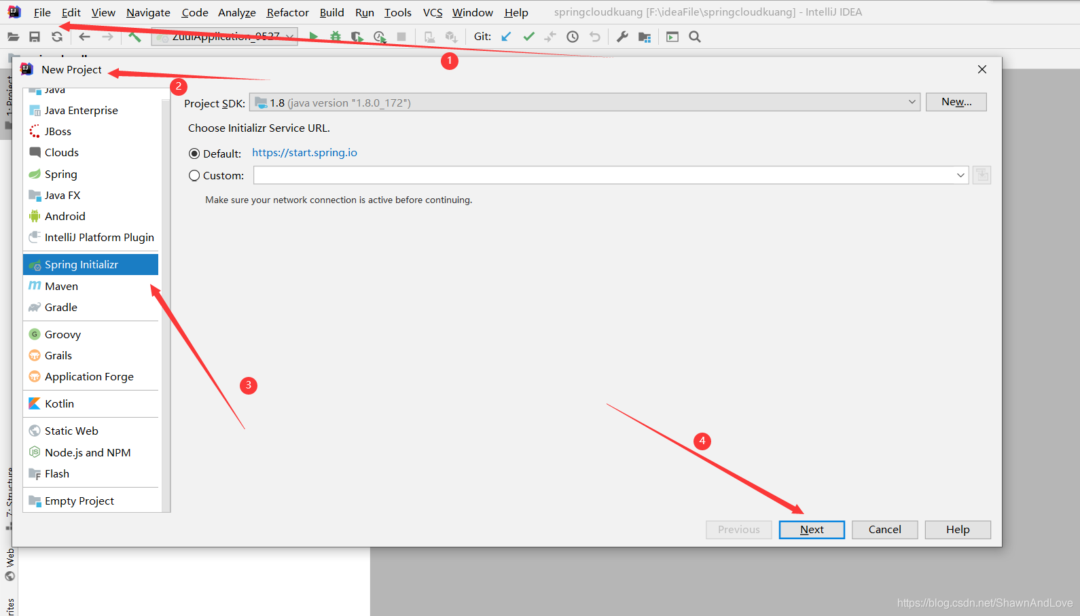This screenshot has width=1080, height=616.
Task: Open the Navigate menu
Action: click(x=148, y=12)
